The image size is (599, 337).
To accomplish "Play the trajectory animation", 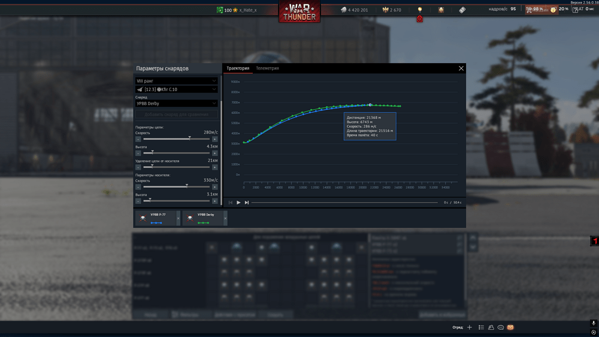I will pyautogui.click(x=238, y=202).
